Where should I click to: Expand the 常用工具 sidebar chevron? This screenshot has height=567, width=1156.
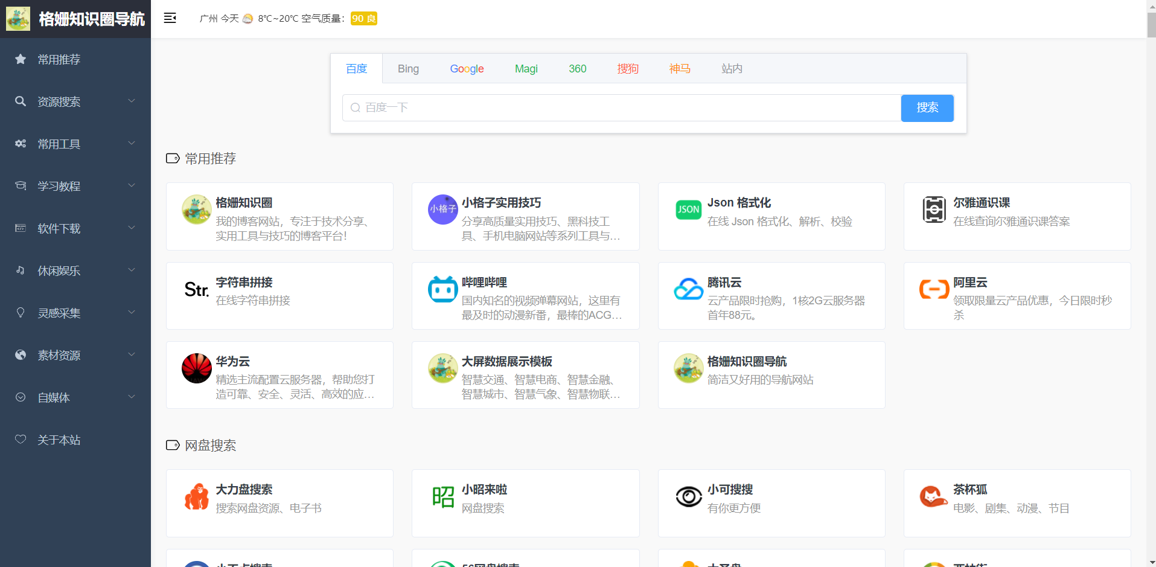point(132,143)
